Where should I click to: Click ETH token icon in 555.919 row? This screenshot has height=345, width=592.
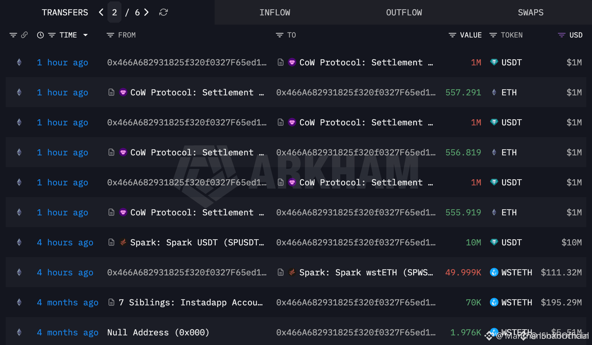(494, 212)
